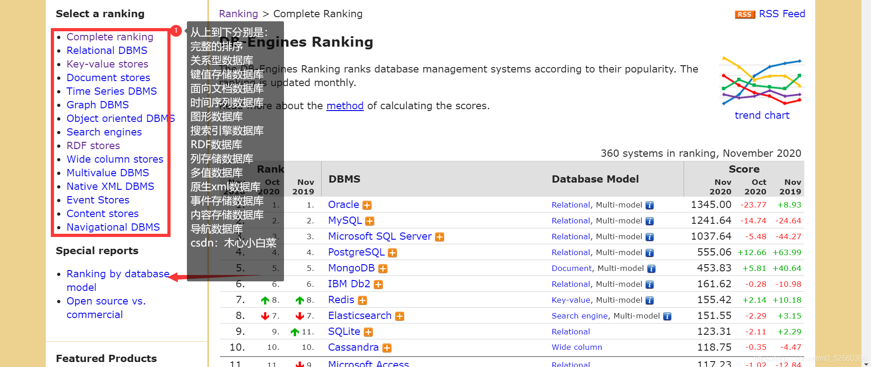Click info icon in Microsoft SQL Server row
Image resolution: width=871 pixels, height=367 pixels.
(x=650, y=237)
